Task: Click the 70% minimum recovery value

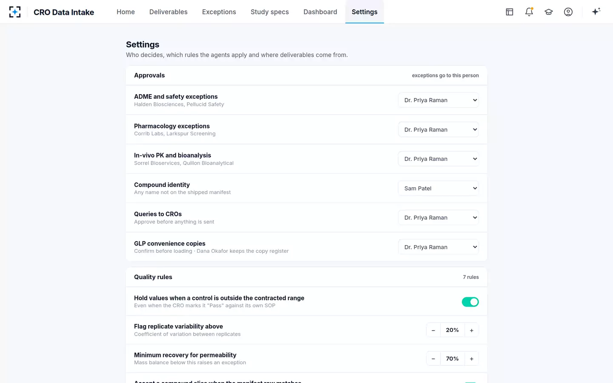Action: 453,359
